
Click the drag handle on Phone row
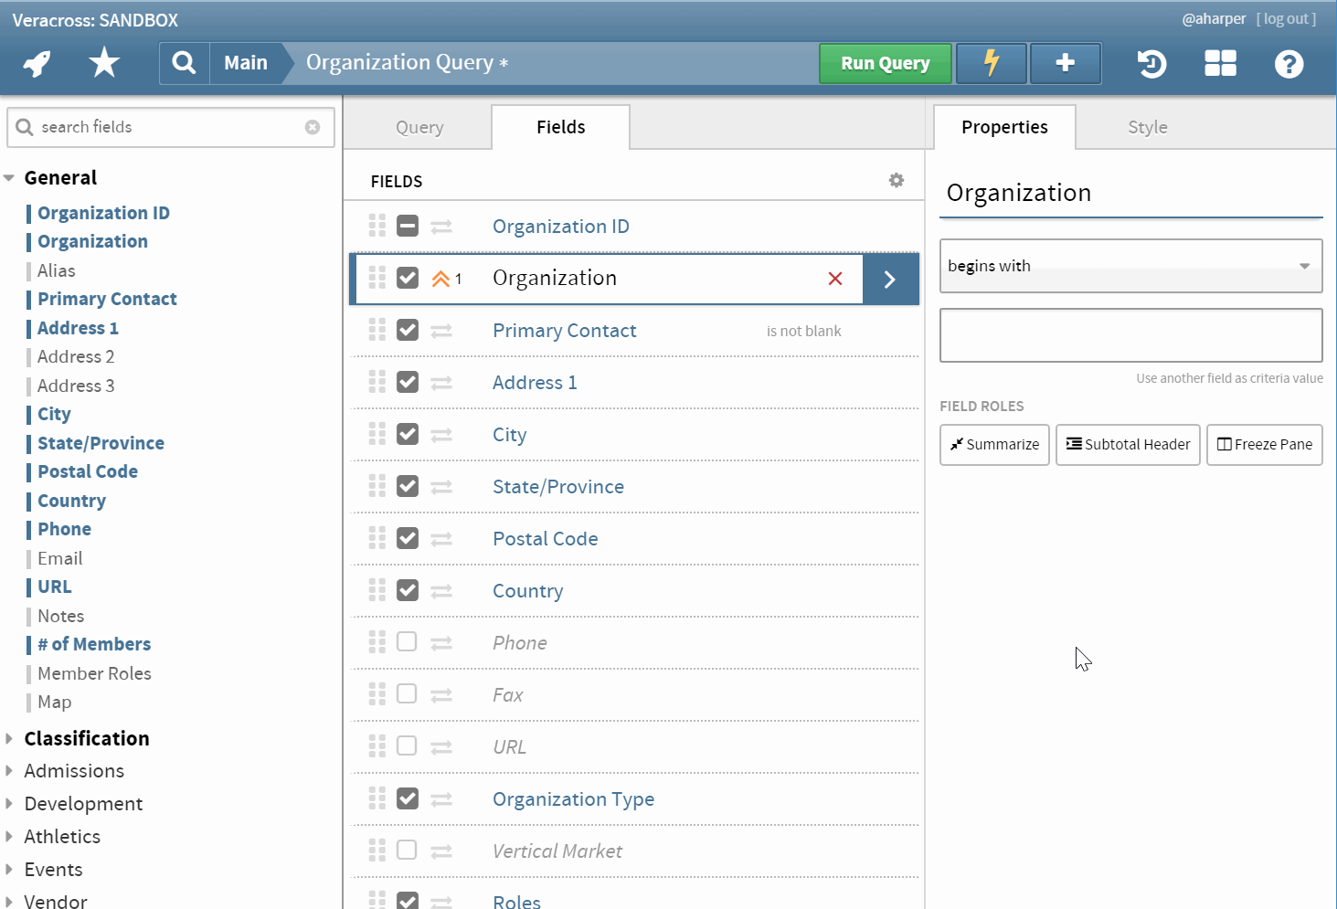coord(377,642)
